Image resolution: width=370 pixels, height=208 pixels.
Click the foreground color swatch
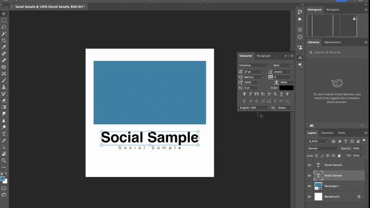(2, 179)
